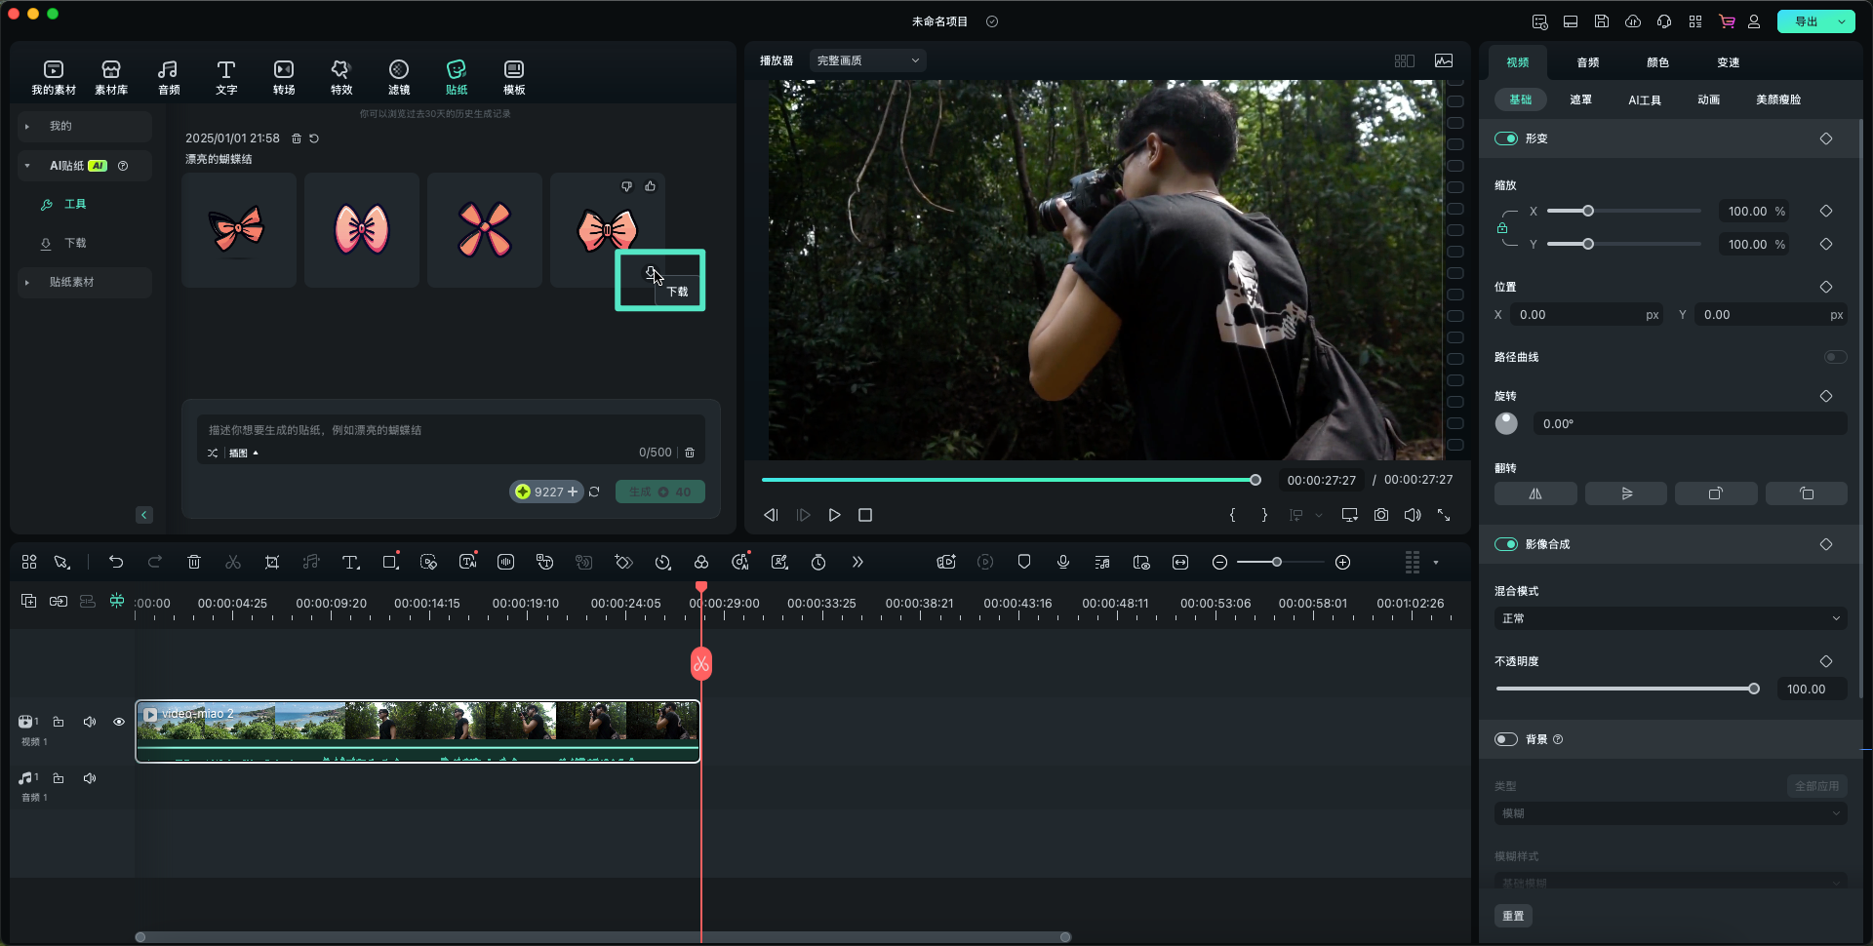The height and width of the screenshot is (946, 1873).
Task: Open the 混合模式 blend mode dropdown
Action: point(1670,618)
